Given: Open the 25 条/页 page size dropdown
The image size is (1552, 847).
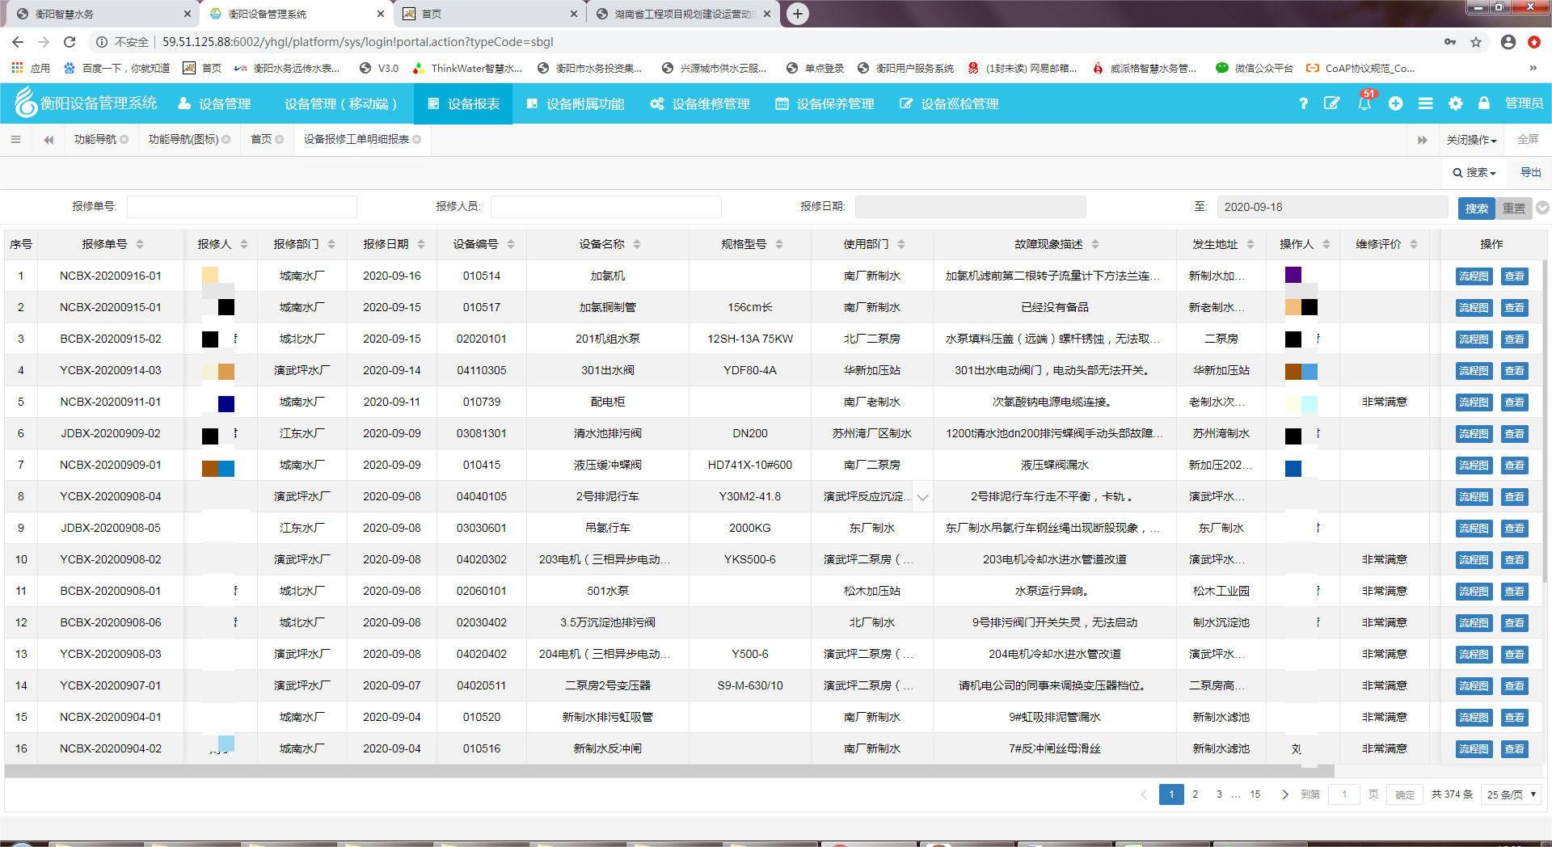Looking at the screenshot, I should coord(1511,794).
